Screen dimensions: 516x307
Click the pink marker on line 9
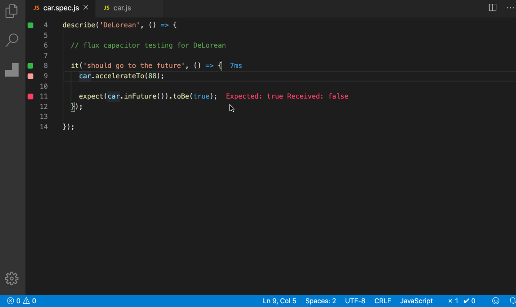pyautogui.click(x=30, y=76)
